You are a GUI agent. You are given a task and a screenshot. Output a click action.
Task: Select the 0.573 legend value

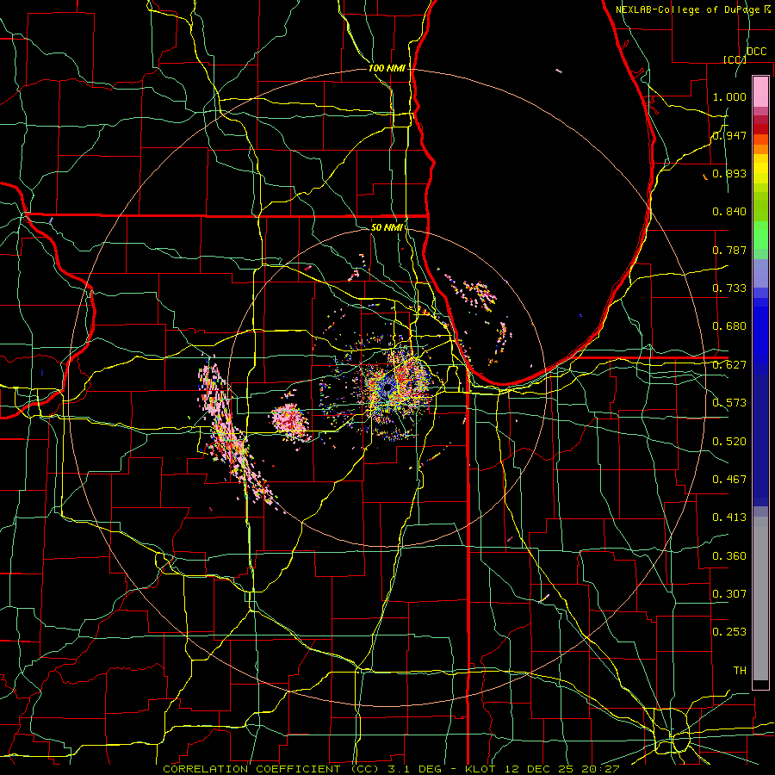pos(729,403)
